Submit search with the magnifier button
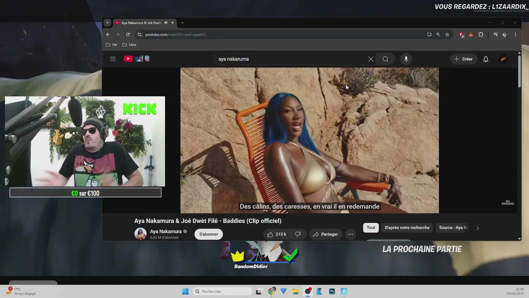 point(386,59)
